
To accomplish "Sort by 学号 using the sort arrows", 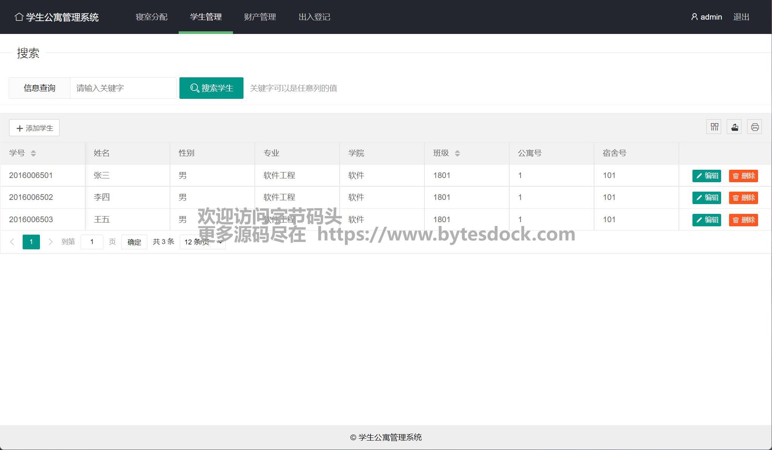I will pos(33,153).
